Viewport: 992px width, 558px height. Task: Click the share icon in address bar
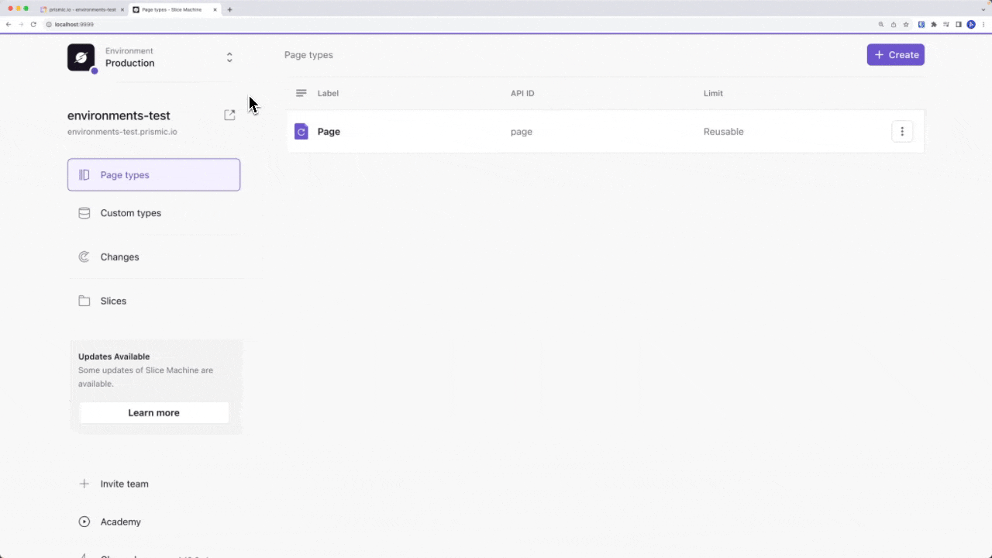[x=894, y=24]
